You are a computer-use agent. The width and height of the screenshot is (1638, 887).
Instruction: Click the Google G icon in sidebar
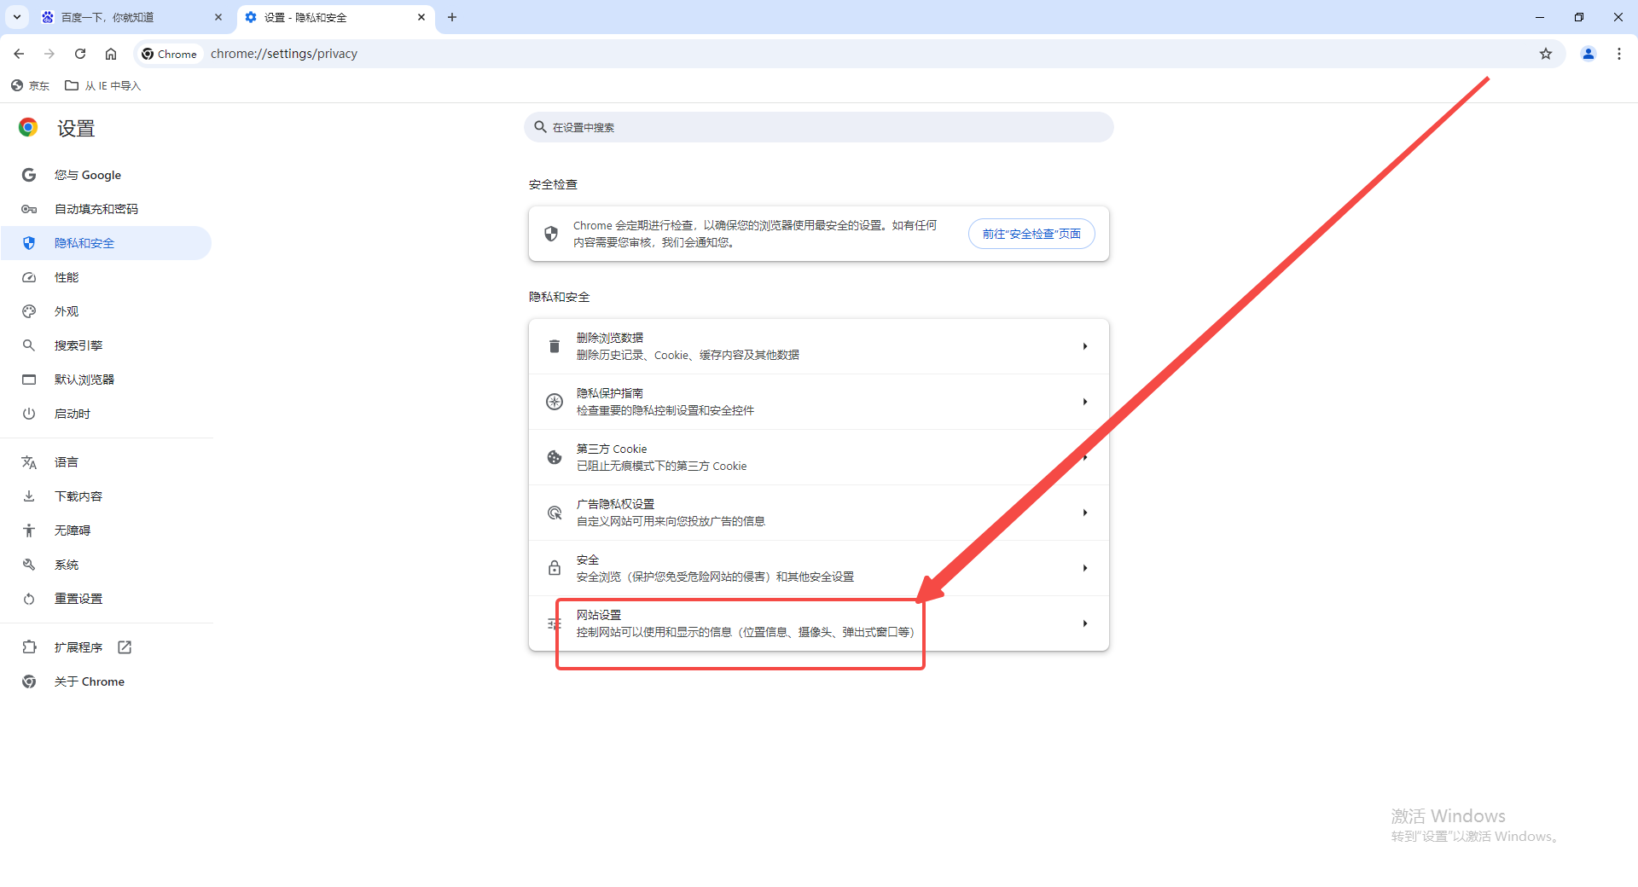coord(29,175)
